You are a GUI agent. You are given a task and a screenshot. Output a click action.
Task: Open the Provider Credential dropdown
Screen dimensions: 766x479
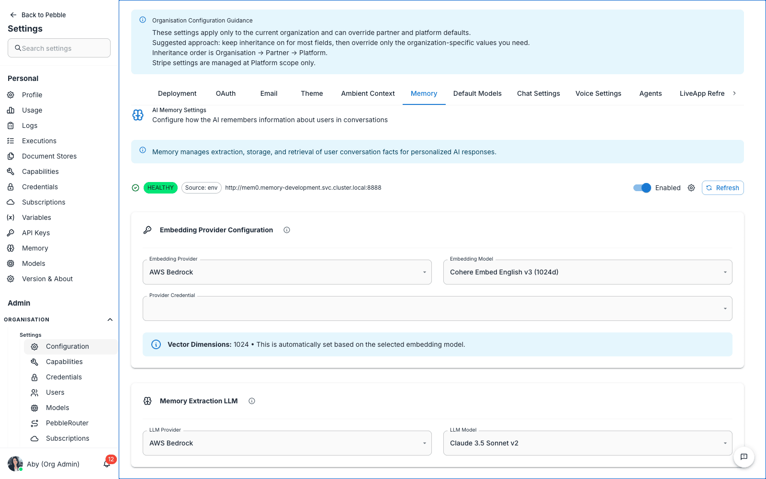(438, 308)
